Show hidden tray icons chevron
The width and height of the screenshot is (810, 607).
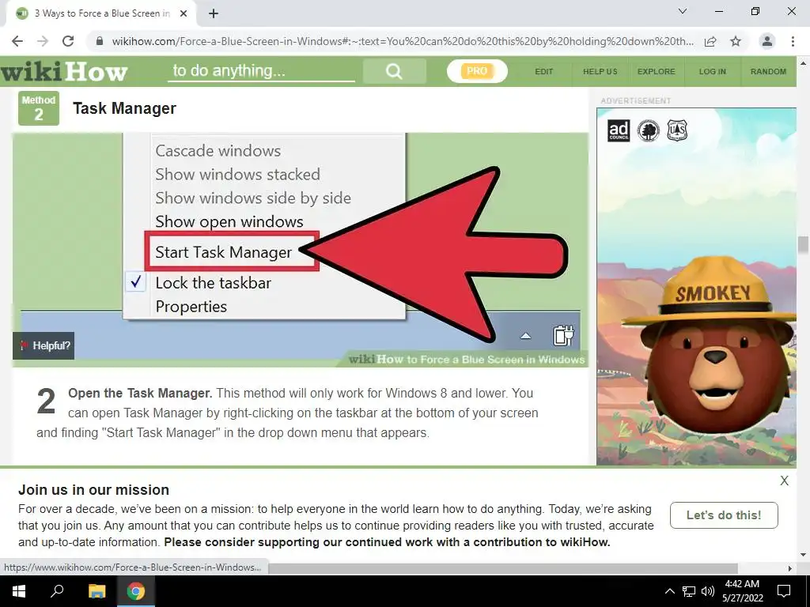point(669,591)
